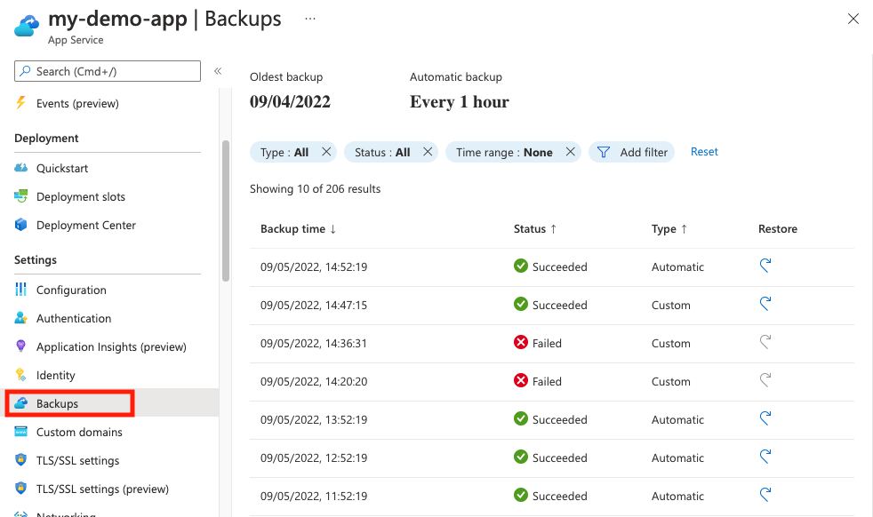The image size is (873, 517).
Task: Open the Status: All filter dropdown
Action: [383, 152]
